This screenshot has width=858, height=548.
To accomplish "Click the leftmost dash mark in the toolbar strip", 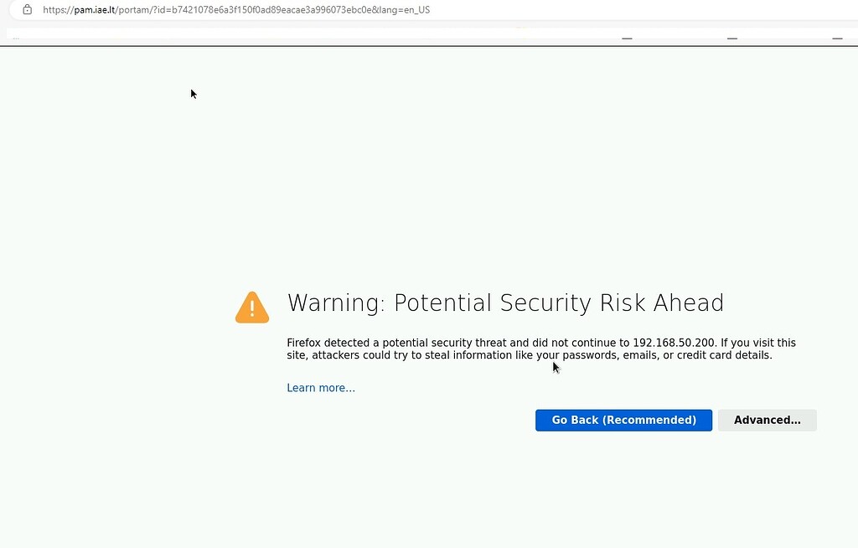I will tap(627, 39).
